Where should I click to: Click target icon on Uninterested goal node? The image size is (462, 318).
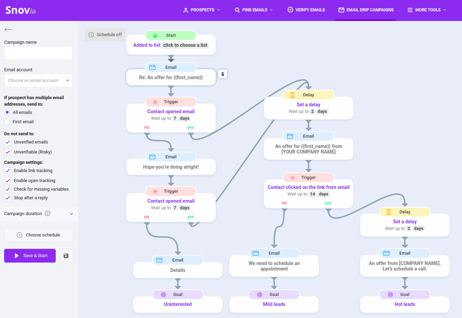[x=163, y=295]
